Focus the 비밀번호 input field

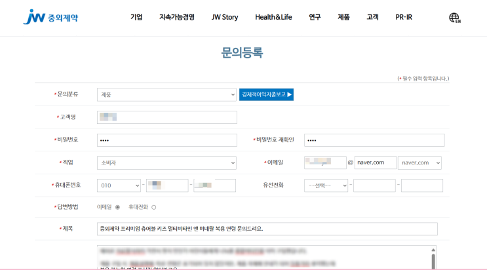pos(167,140)
